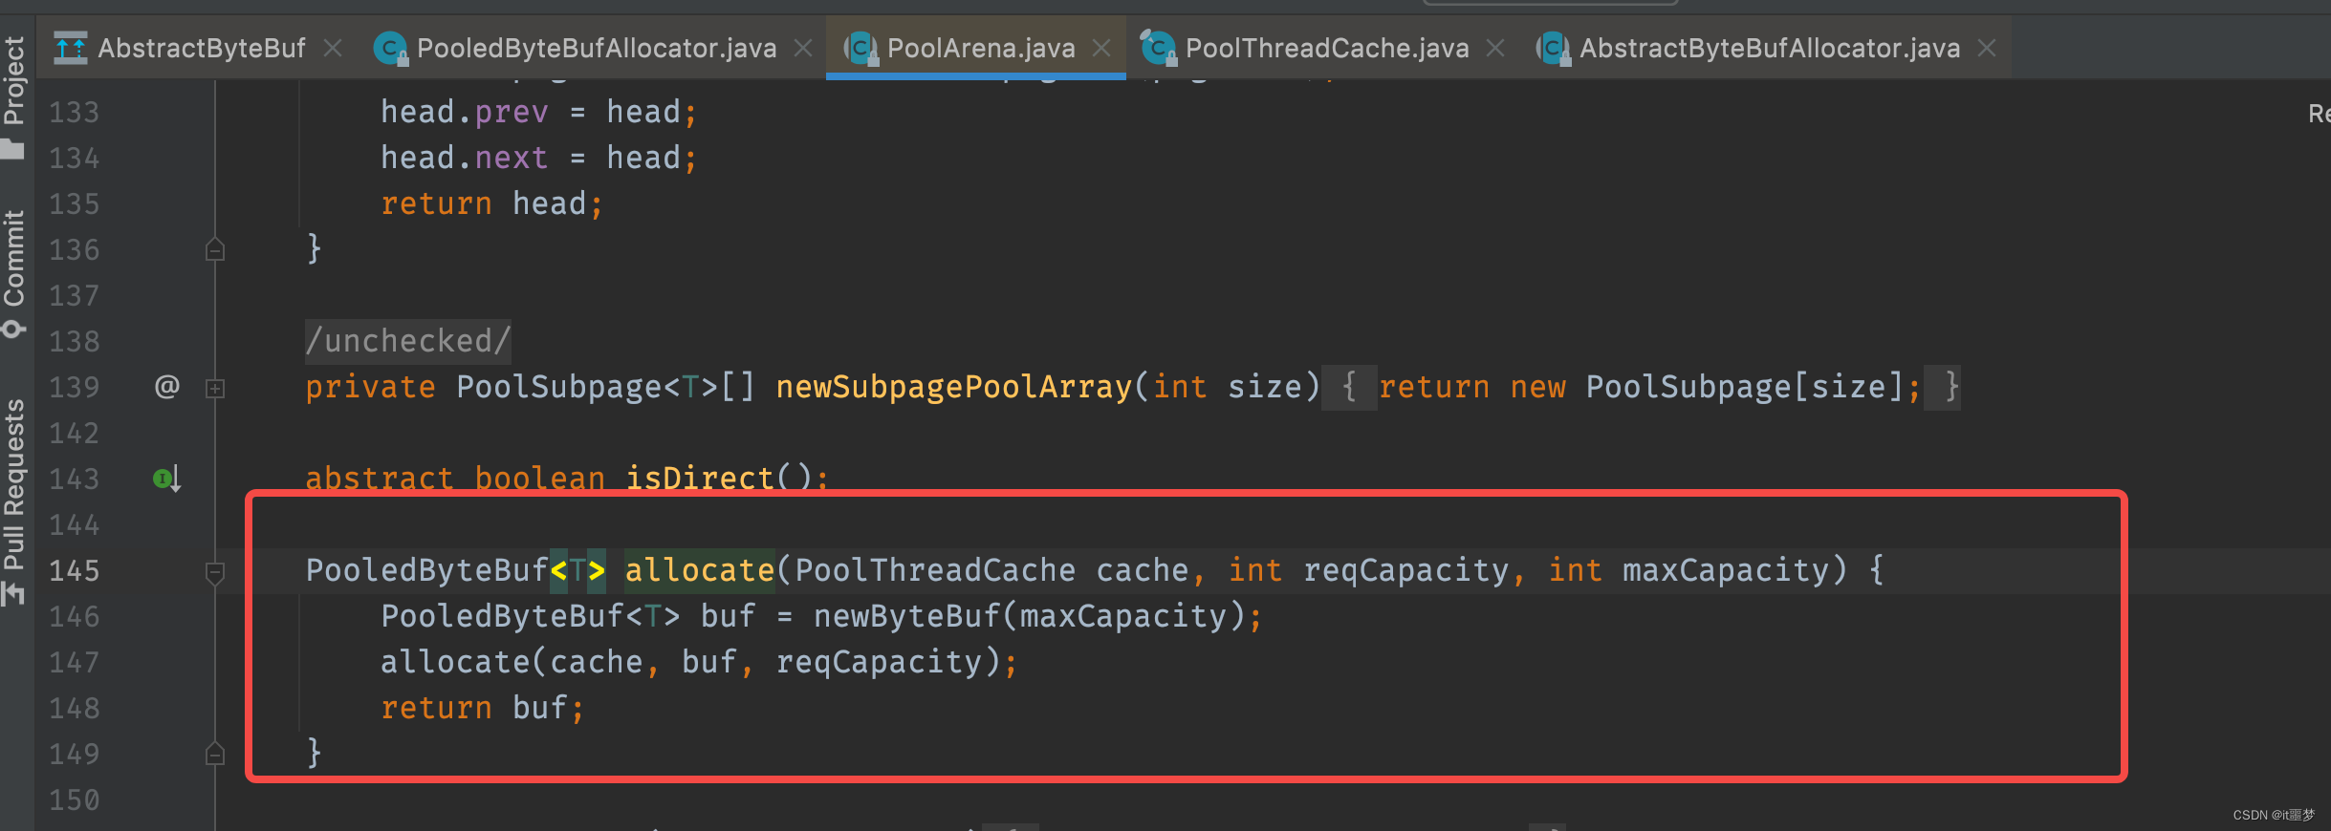Close the PoolArena.java tab

(x=1101, y=48)
